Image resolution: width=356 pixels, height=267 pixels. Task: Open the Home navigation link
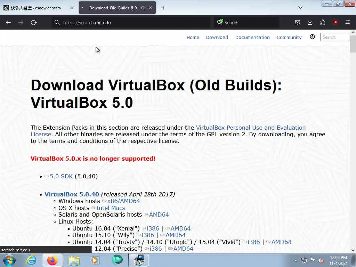pos(193,37)
